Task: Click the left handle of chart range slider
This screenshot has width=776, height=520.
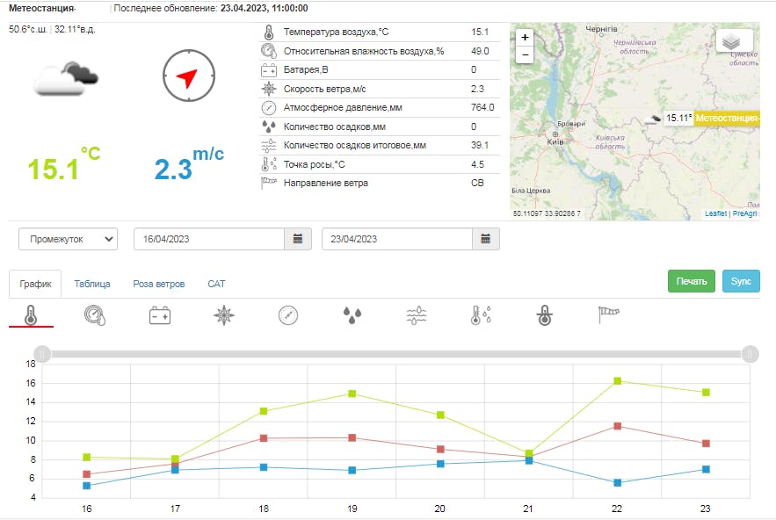Action: (44, 354)
